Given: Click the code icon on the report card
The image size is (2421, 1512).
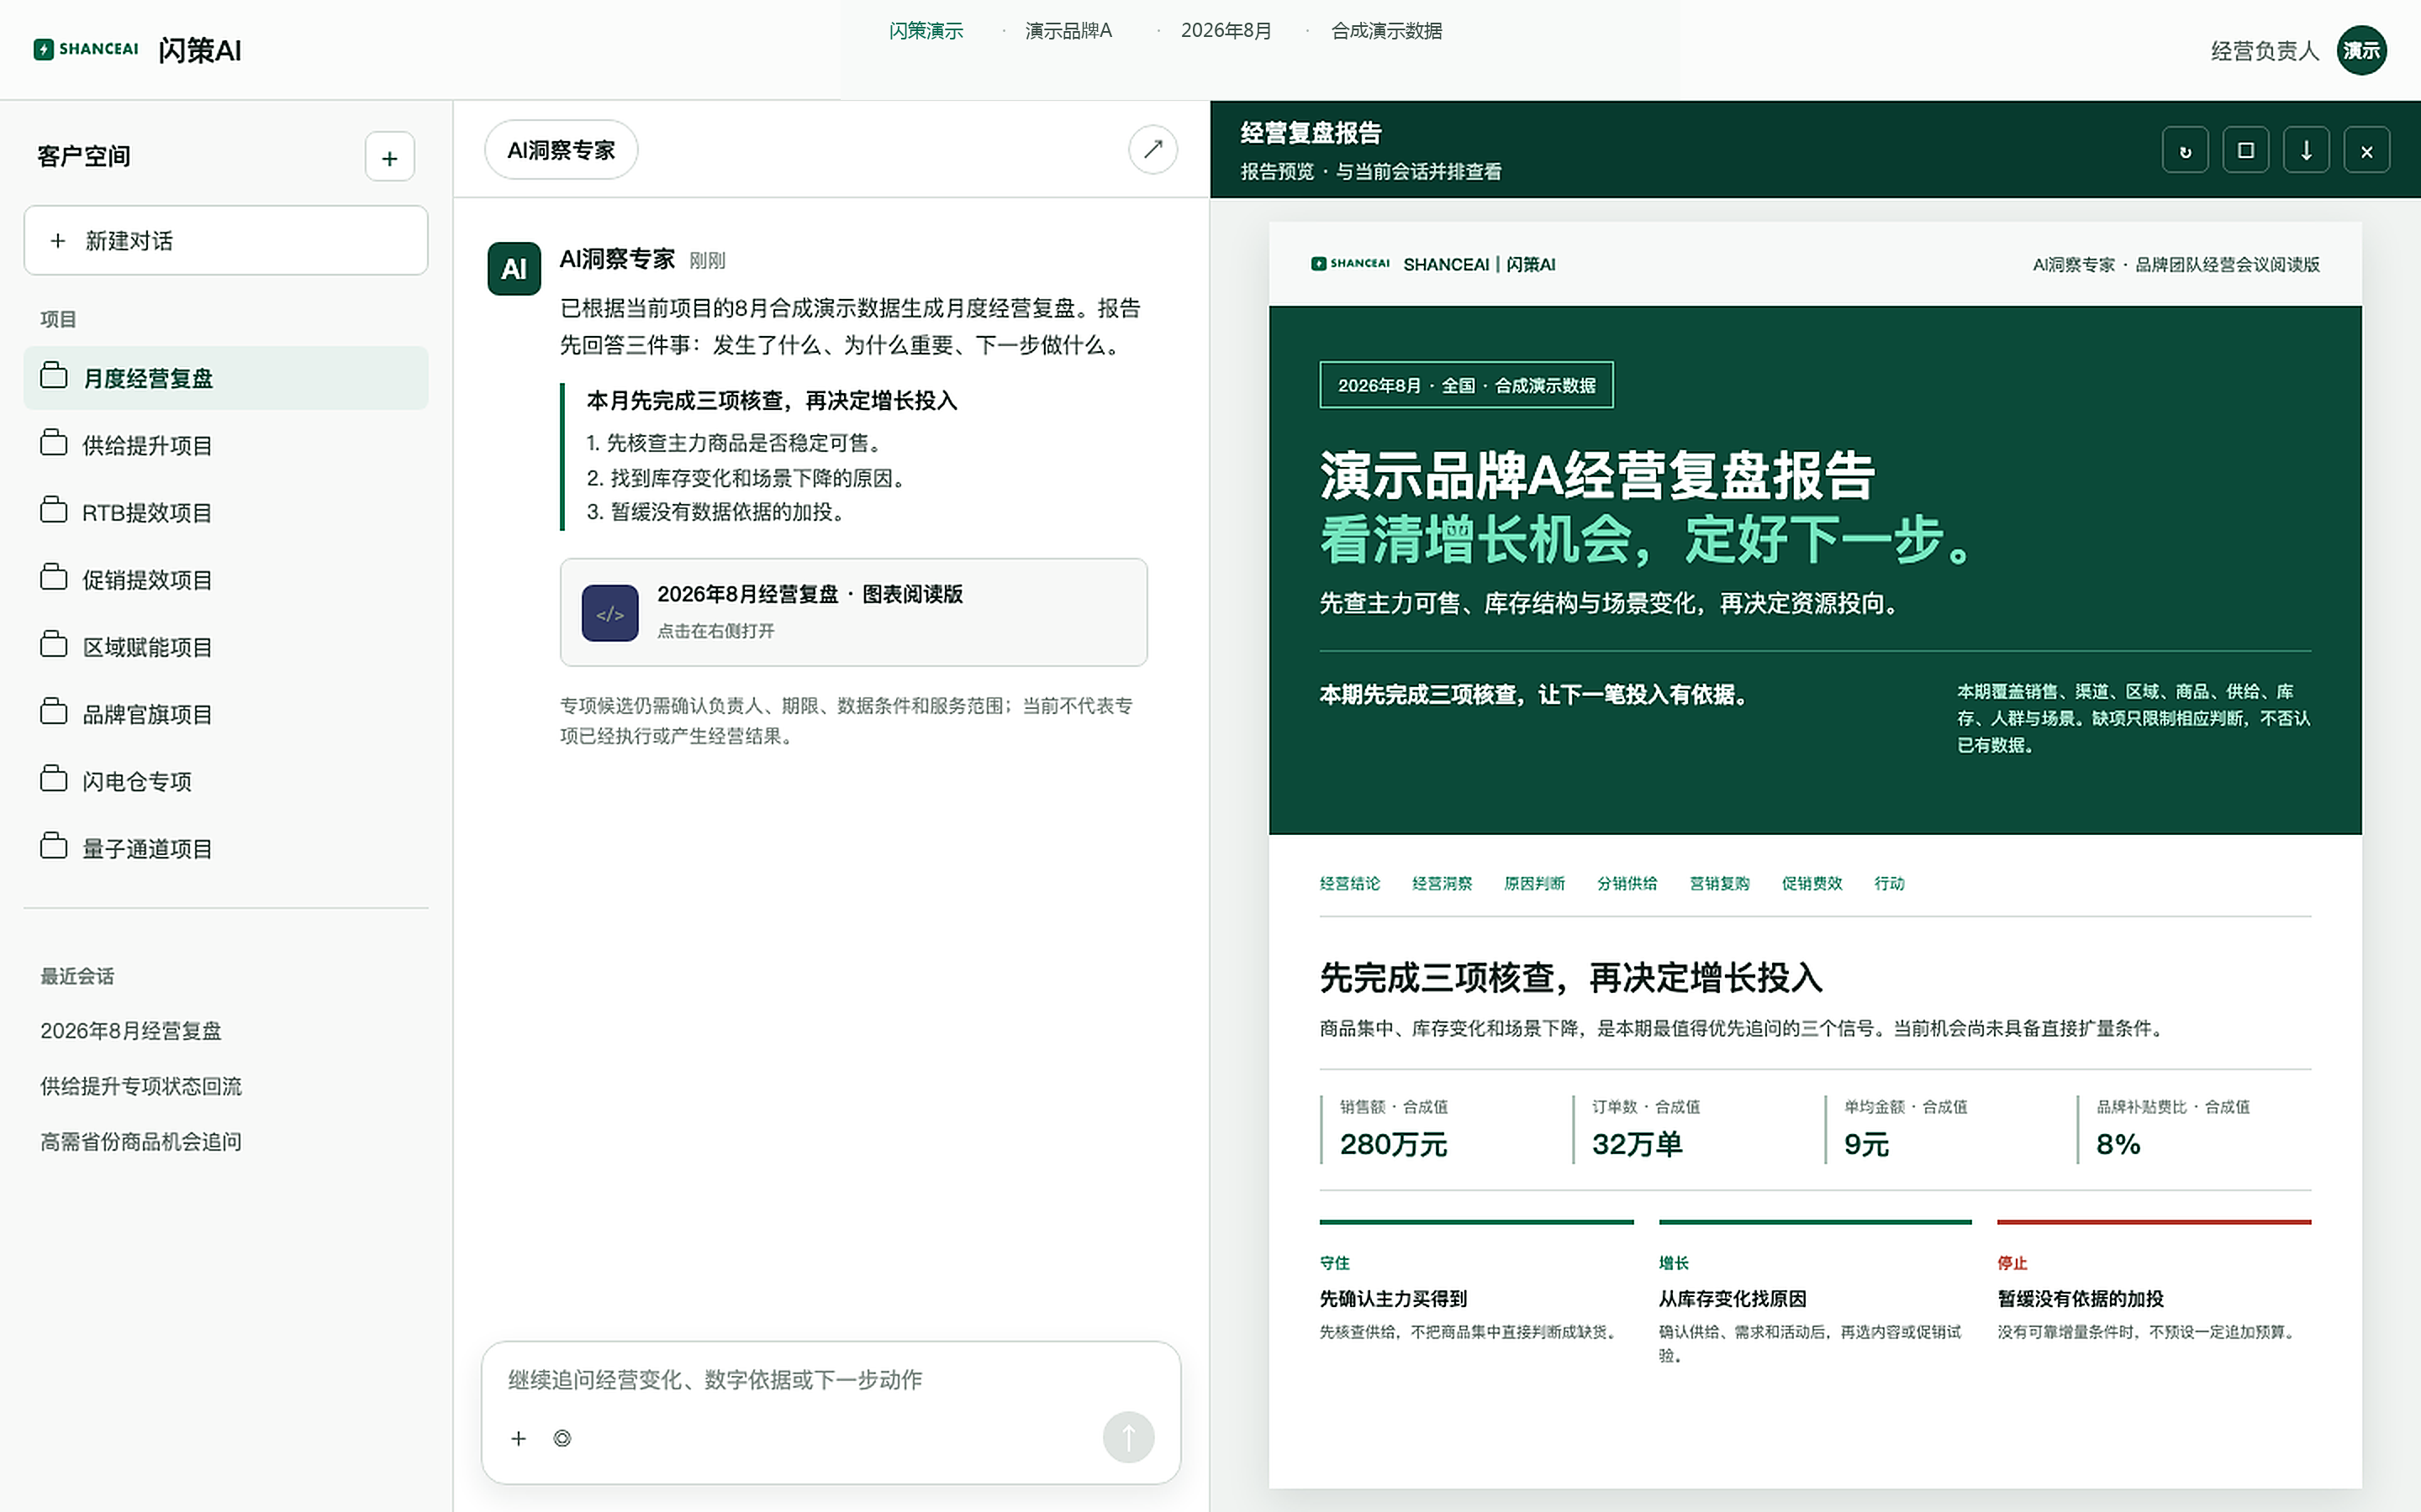Looking at the screenshot, I should (610, 613).
